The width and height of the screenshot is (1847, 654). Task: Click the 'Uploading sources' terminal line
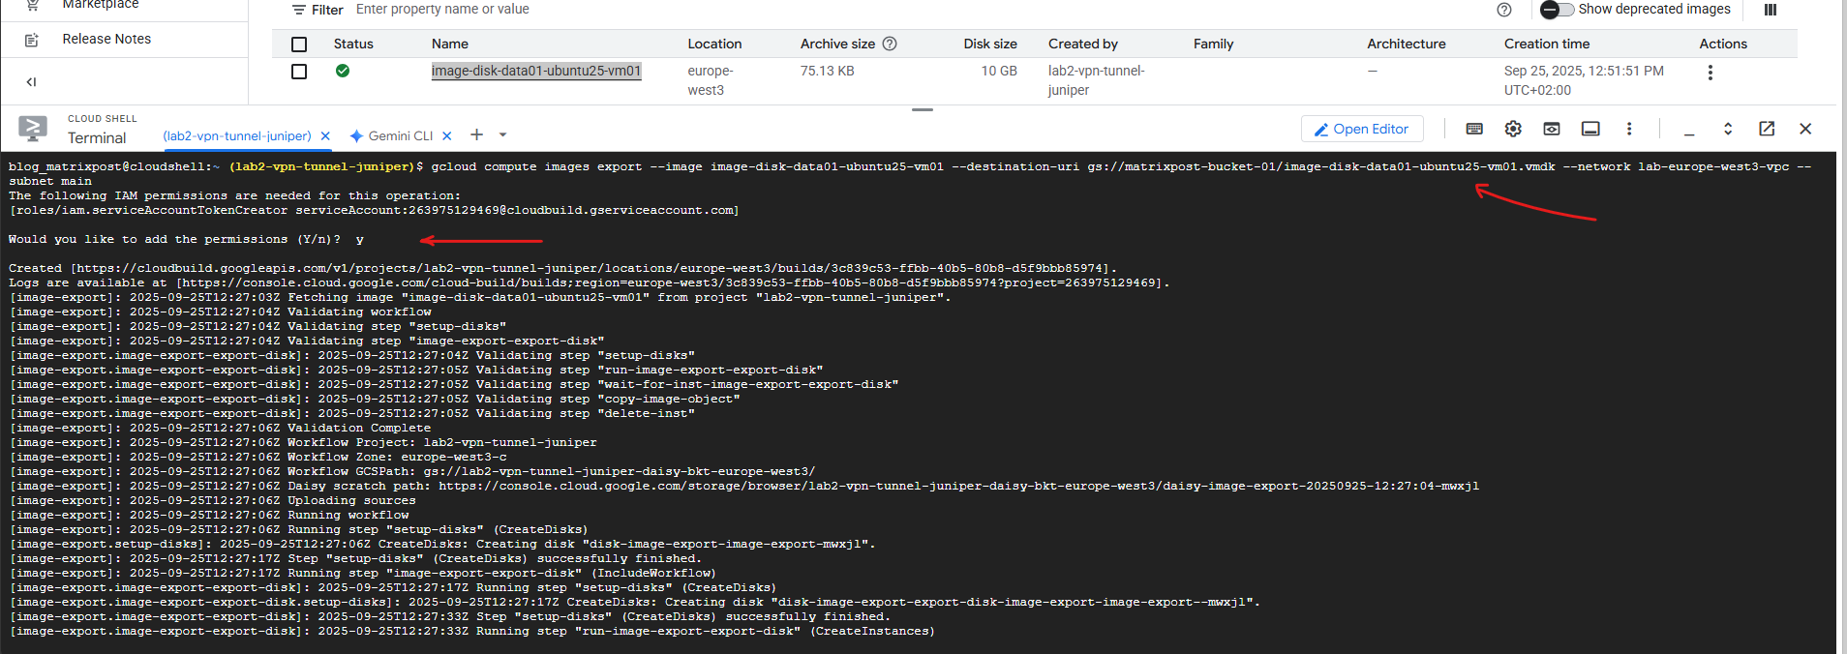212,500
